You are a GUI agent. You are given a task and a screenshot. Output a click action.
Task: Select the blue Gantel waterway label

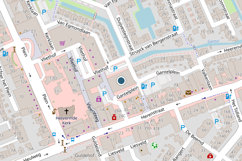[213, 41]
